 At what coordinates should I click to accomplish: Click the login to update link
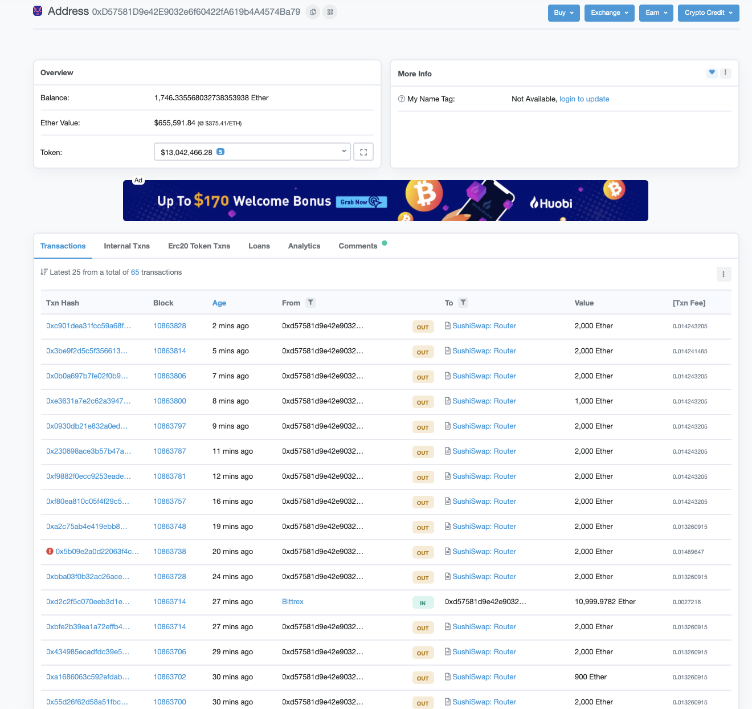(x=585, y=99)
